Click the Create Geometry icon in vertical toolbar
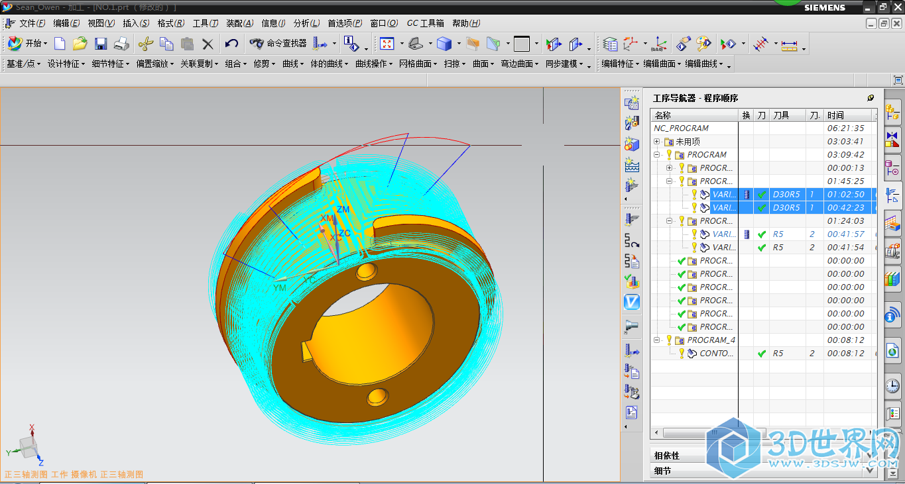Image resolution: width=905 pixels, height=484 pixels. pyautogui.click(x=632, y=144)
